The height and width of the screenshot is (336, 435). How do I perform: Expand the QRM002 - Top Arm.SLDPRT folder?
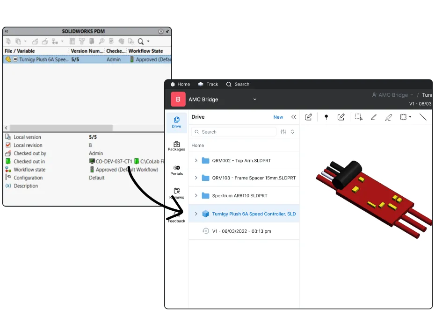click(196, 160)
